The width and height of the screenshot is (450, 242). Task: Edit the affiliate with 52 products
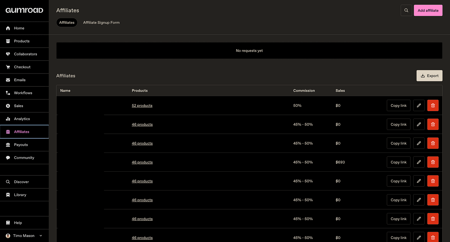(x=419, y=106)
